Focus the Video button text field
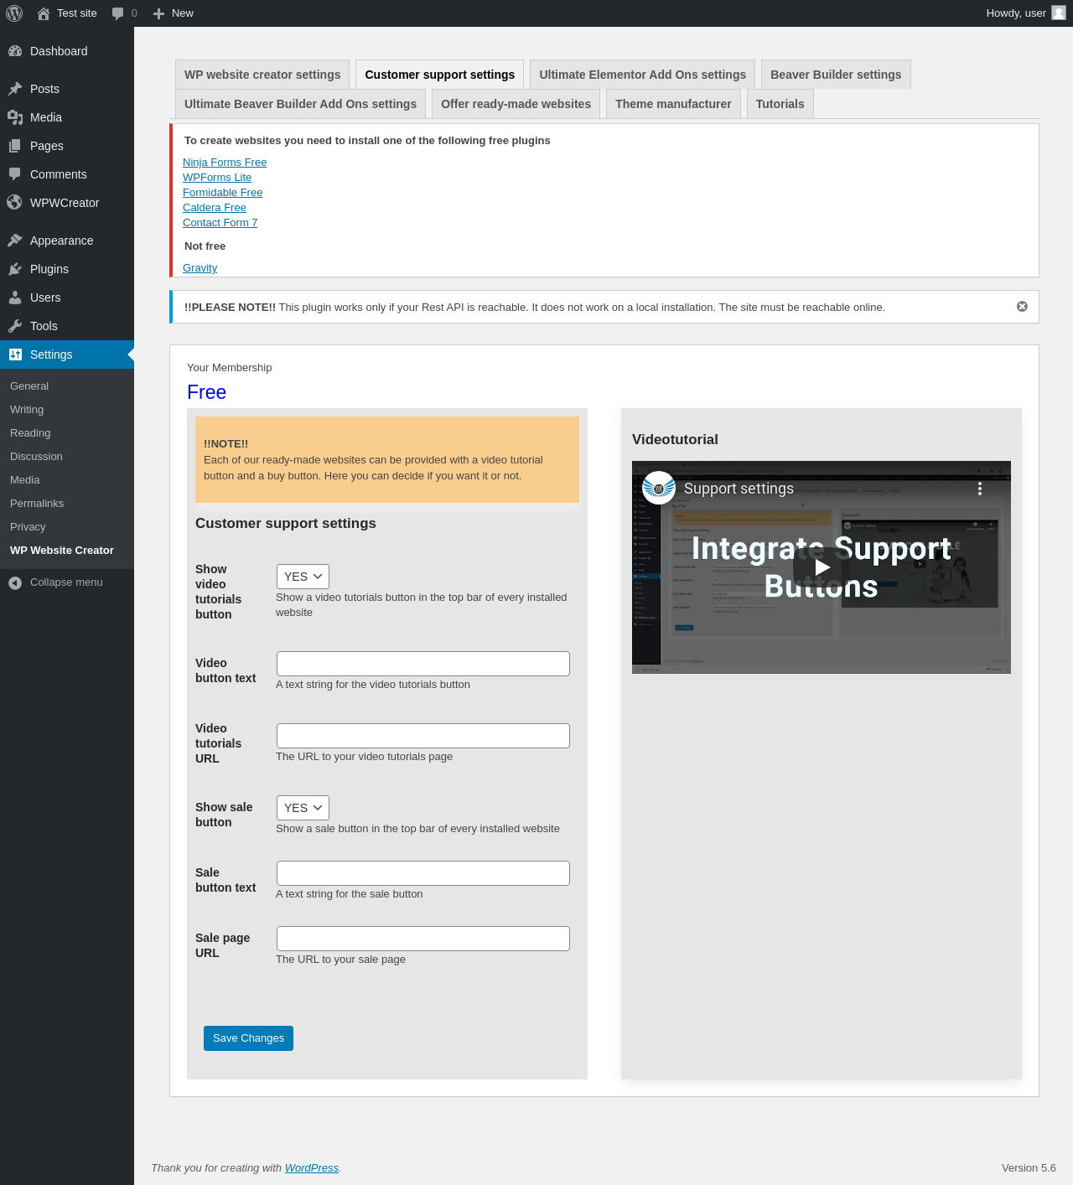Viewport: 1073px width, 1185px height. [x=423, y=664]
